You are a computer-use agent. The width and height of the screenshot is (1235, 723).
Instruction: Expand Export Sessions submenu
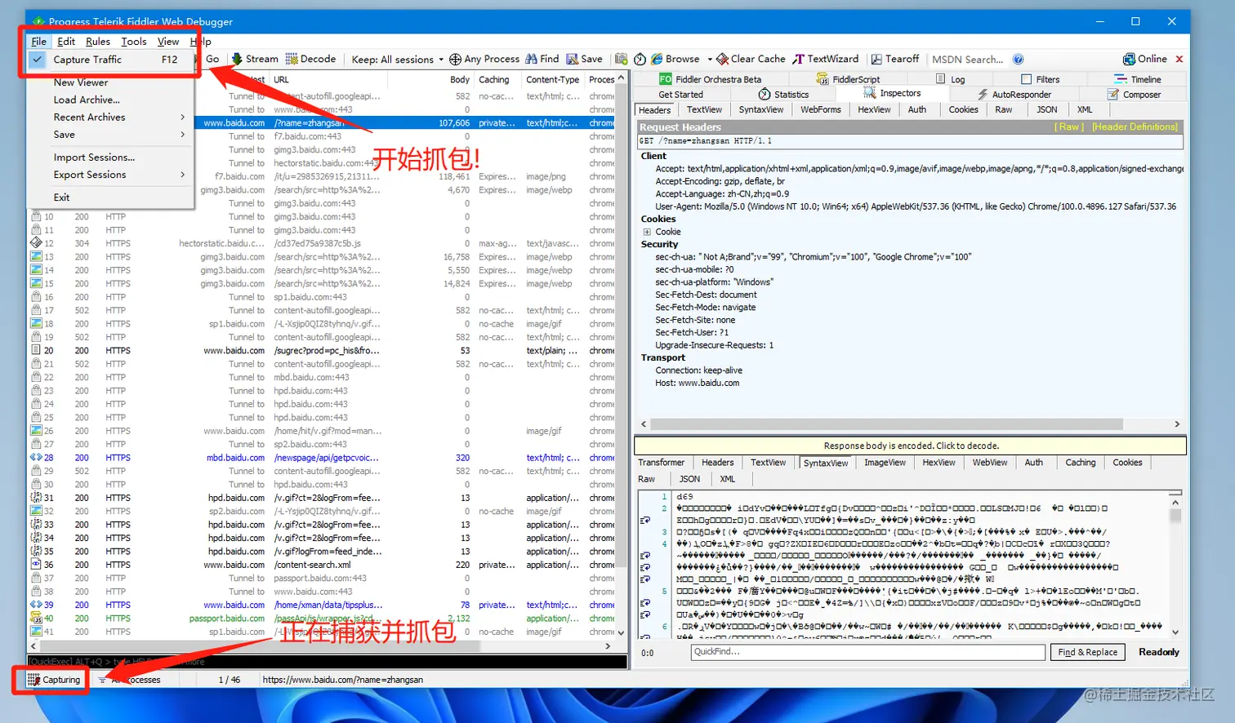click(111, 175)
